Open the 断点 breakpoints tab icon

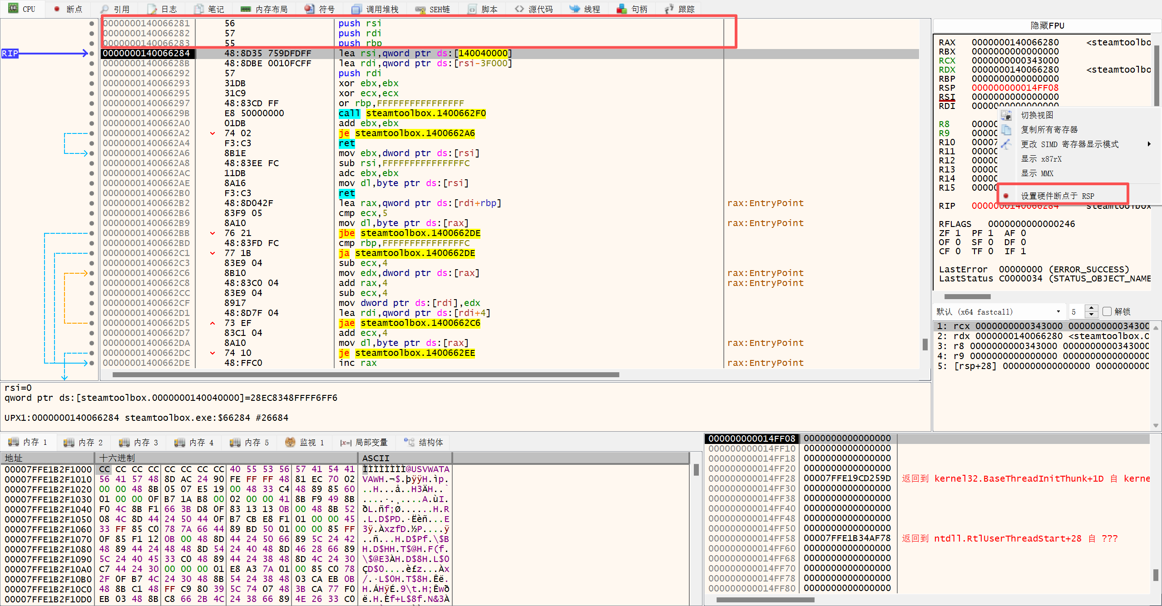tap(57, 9)
